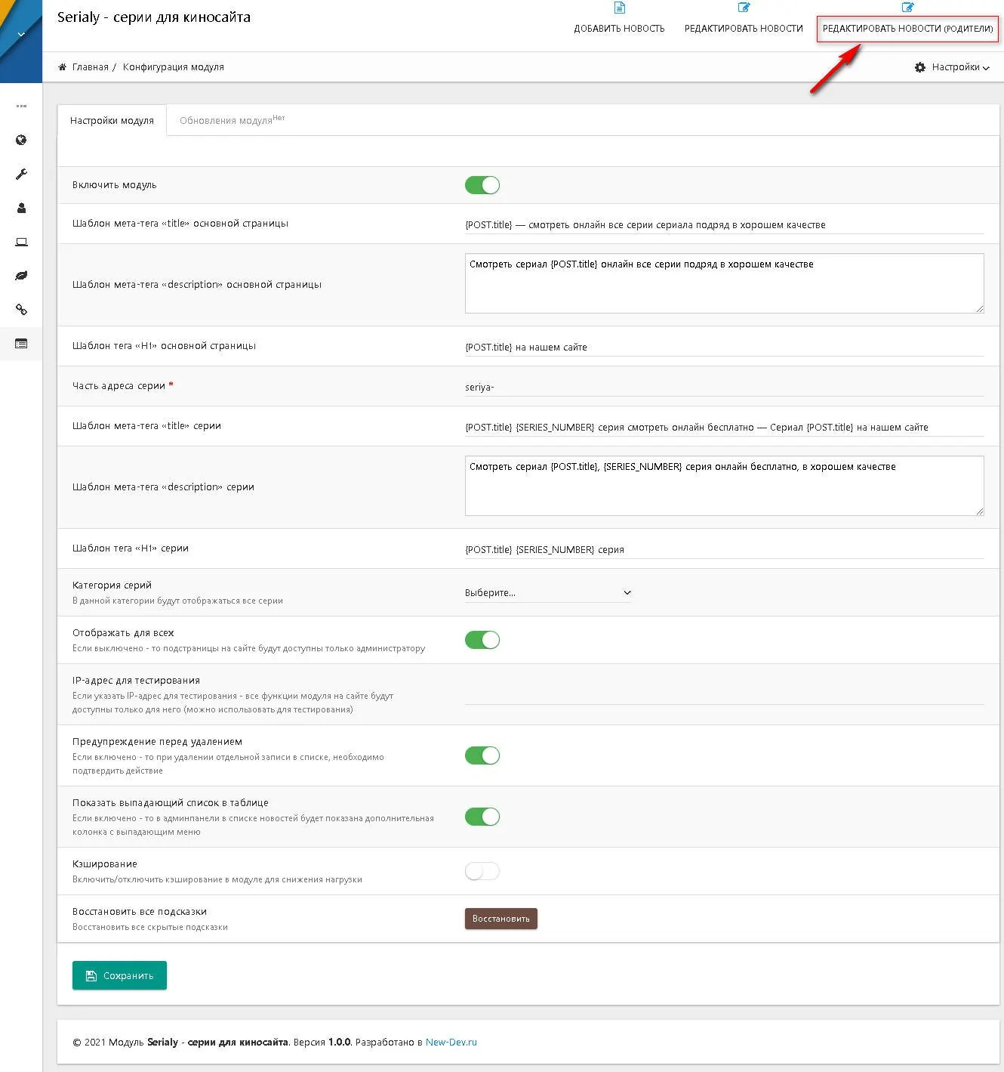
Task: Click the user icon in sidebar
Action: click(21, 208)
